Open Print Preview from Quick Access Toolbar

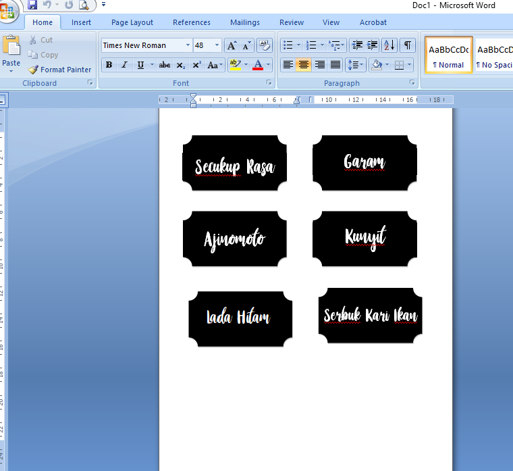(x=84, y=5)
